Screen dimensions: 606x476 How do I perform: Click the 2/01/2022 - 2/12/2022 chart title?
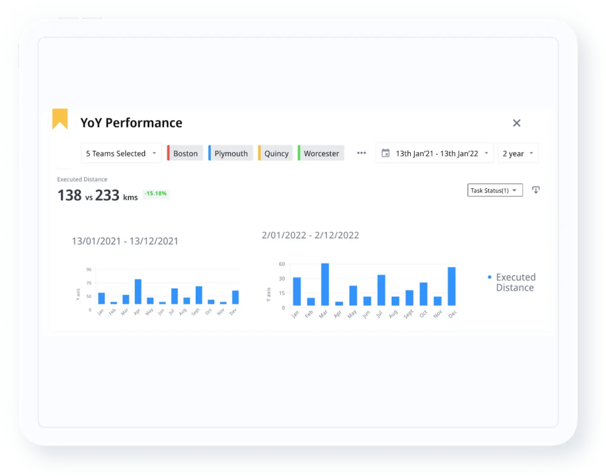(x=310, y=234)
